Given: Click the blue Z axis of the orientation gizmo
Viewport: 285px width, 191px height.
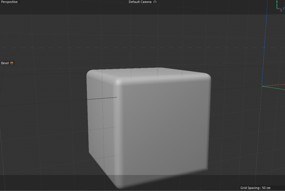Looking at the screenshot, I should 283,8.
